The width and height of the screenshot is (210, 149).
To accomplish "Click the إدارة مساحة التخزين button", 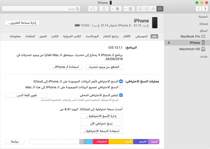I will pos(22,23).
